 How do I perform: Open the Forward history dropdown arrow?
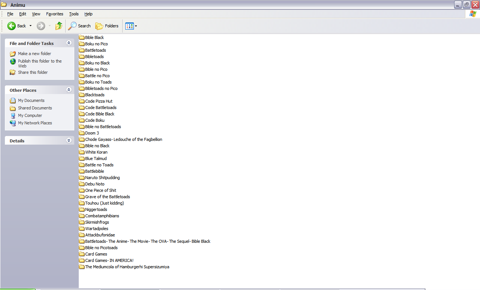49,26
